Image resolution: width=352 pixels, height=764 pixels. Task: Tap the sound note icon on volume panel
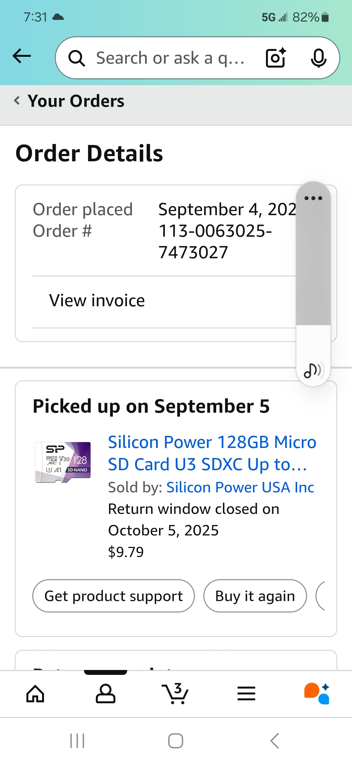point(313,371)
